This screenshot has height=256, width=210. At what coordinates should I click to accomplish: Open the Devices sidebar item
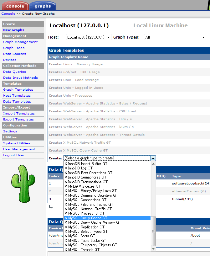coord(10,60)
